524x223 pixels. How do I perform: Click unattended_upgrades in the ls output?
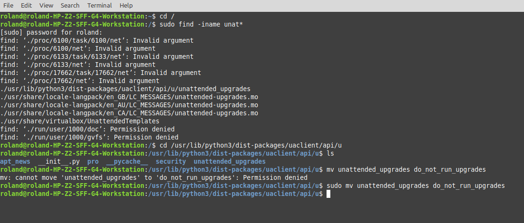click(x=230, y=162)
